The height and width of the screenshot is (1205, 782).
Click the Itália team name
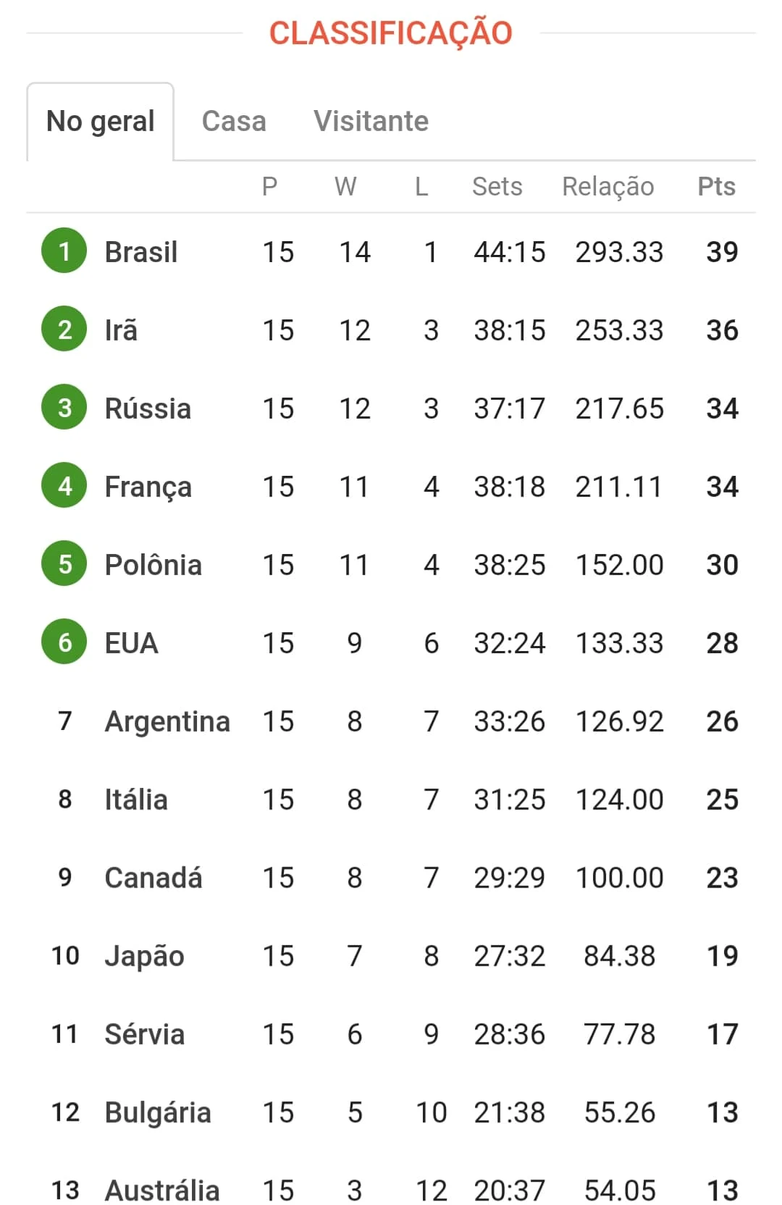click(x=136, y=799)
